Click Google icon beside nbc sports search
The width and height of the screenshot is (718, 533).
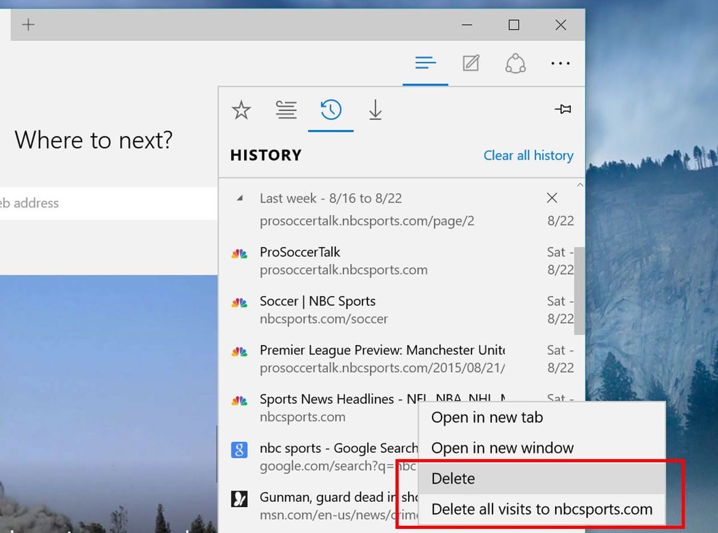pos(239,449)
